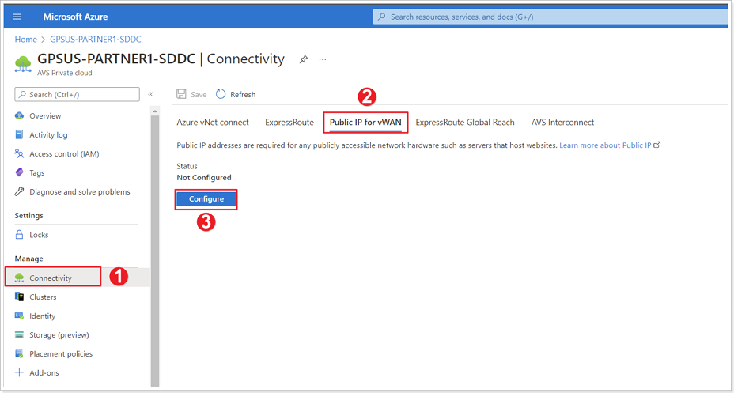Click the sidebar scroll-up arrow
The width and height of the screenshot is (734, 393).
(155, 111)
